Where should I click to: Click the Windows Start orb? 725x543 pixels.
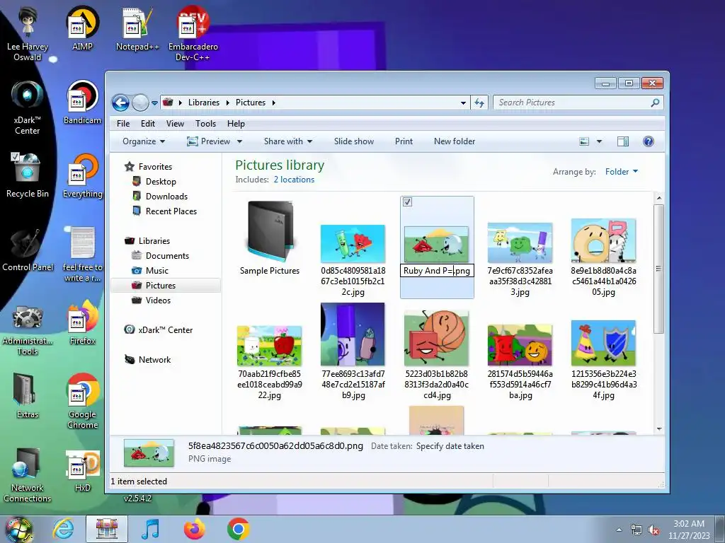[x=18, y=529]
